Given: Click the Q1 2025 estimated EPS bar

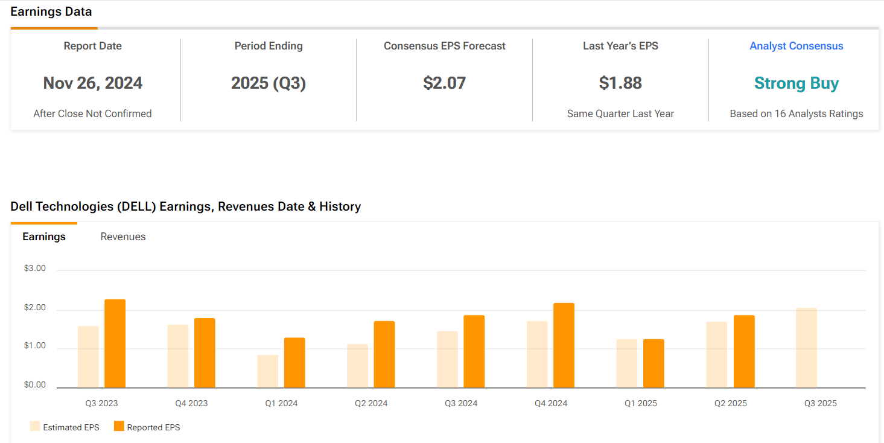Looking at the screenshot, I should click(x=627, y=363).
